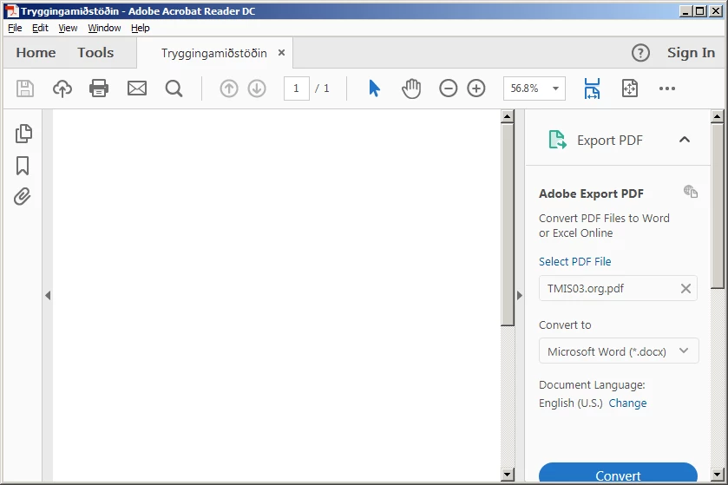Image resolution: width=728 pixels, height=485 pixels.
Task: Click the document vertical scrollbar thumb
Action: [x=508, y=224]
